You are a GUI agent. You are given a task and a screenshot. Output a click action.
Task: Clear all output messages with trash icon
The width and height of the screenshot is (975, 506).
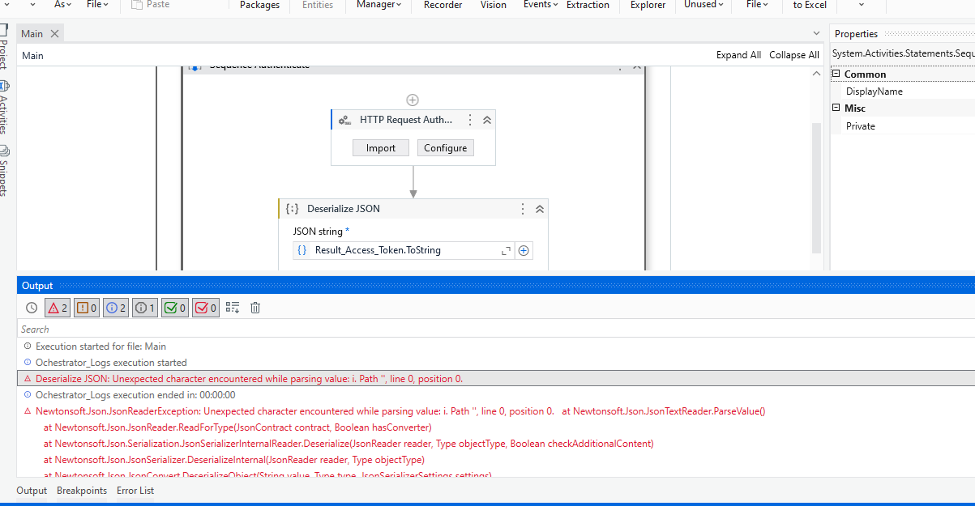pos(254,307)
